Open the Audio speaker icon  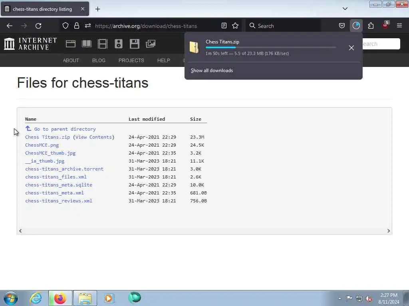[118, 44]
